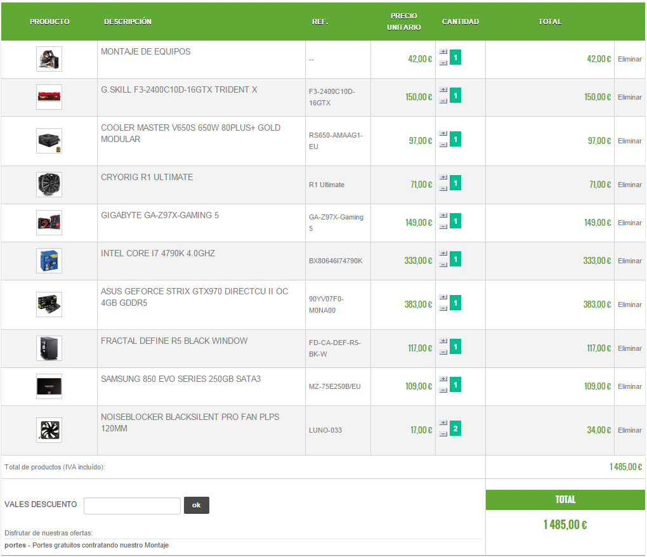The image size is (647, 557).
Task: Decrease quantity of Cooler Master V650S
Action: (x=443, y=145)
